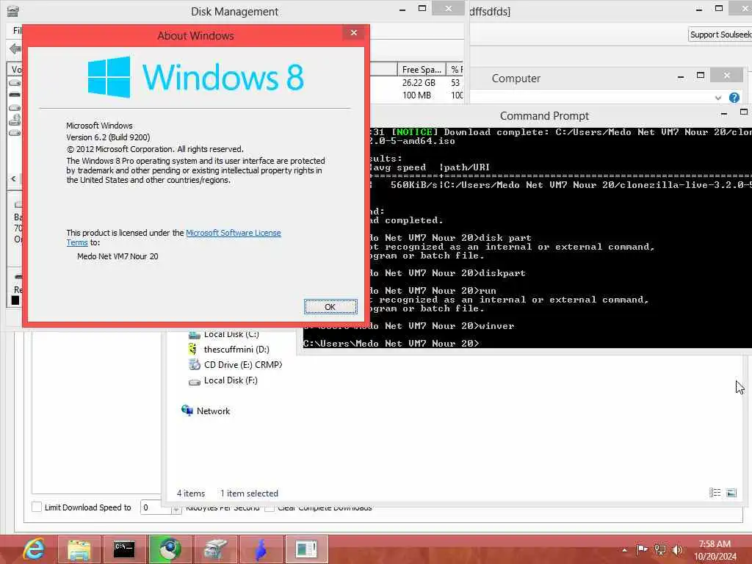Click the 'diskpart' command line in Command Prompt
Viewport: 752px width, 564px height.
click(502, 273)
